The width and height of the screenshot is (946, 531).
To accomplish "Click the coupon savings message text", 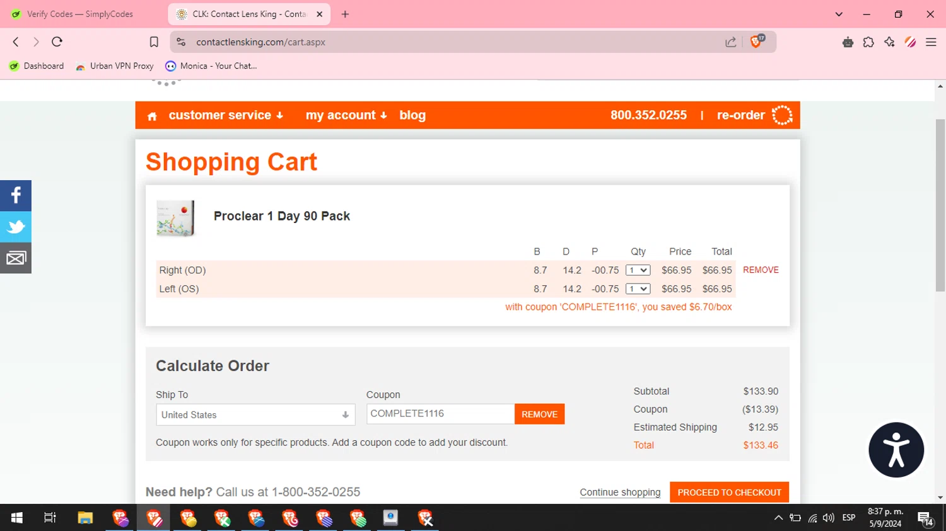I will coord(618,307).
